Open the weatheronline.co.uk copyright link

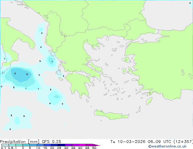click(167, 146)
